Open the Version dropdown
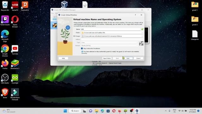Image resolution: width=202 pixels, height=114 pixels. point(137,46)
